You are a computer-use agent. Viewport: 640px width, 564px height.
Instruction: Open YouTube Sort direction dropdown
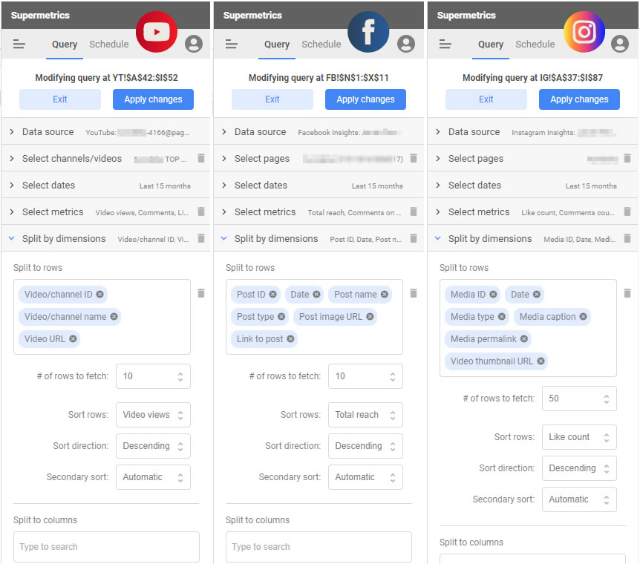[x=153, y=446]
